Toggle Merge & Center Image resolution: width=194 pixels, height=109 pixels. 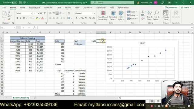pyautogui.click(x=69, y=18)
